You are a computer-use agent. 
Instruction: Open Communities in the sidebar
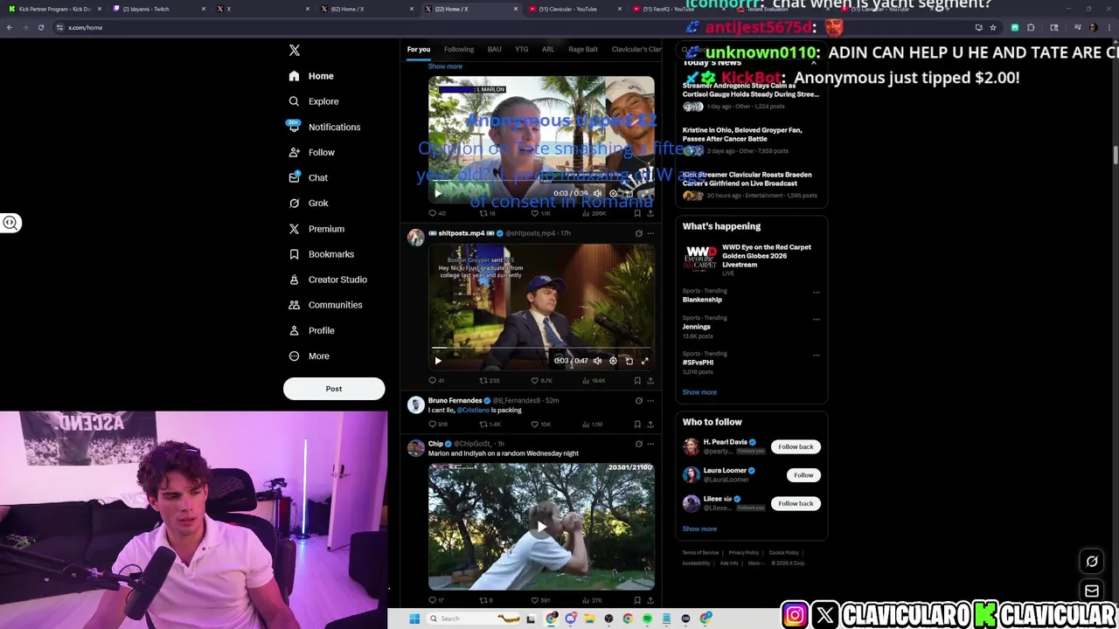click(325, 305)
